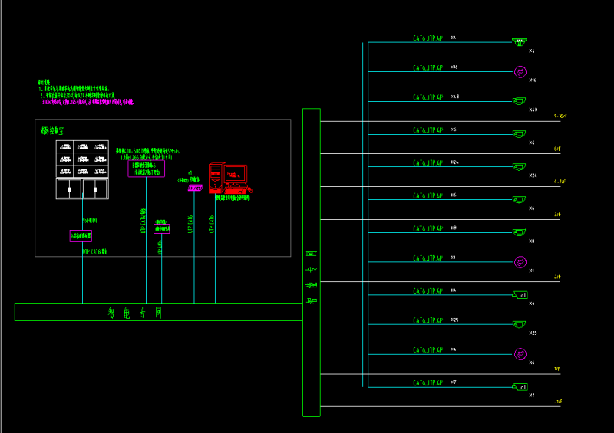Image resolution: width=614 pixels, height=433 pixels.
Task: Click the yellow 1/F floor label
Action: (x=557, y=369)
